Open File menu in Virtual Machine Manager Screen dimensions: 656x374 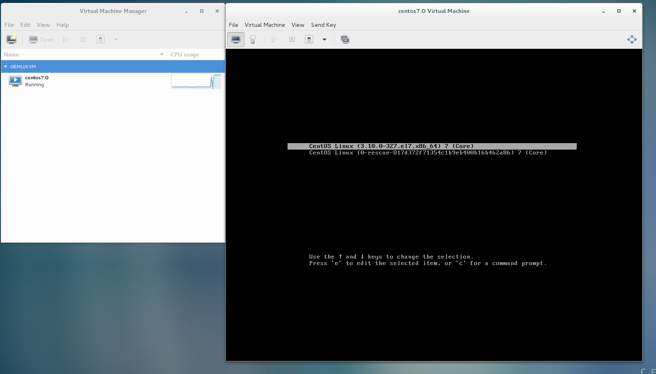point(9,25)
